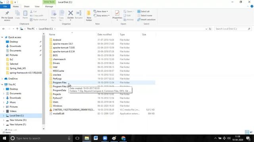Click This PC in address breadcrumb

[x=31, y=29]
